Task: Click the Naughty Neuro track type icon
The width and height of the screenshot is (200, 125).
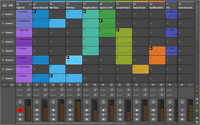Action: tap(84, 4)
